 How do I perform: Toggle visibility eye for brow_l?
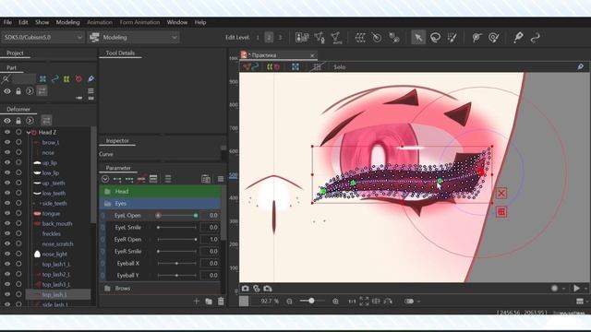pos(7,142)
